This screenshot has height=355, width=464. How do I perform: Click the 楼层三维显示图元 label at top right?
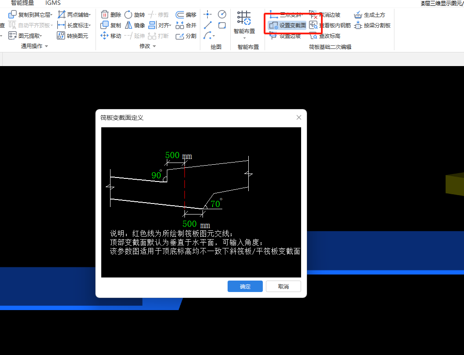point(442,3)
